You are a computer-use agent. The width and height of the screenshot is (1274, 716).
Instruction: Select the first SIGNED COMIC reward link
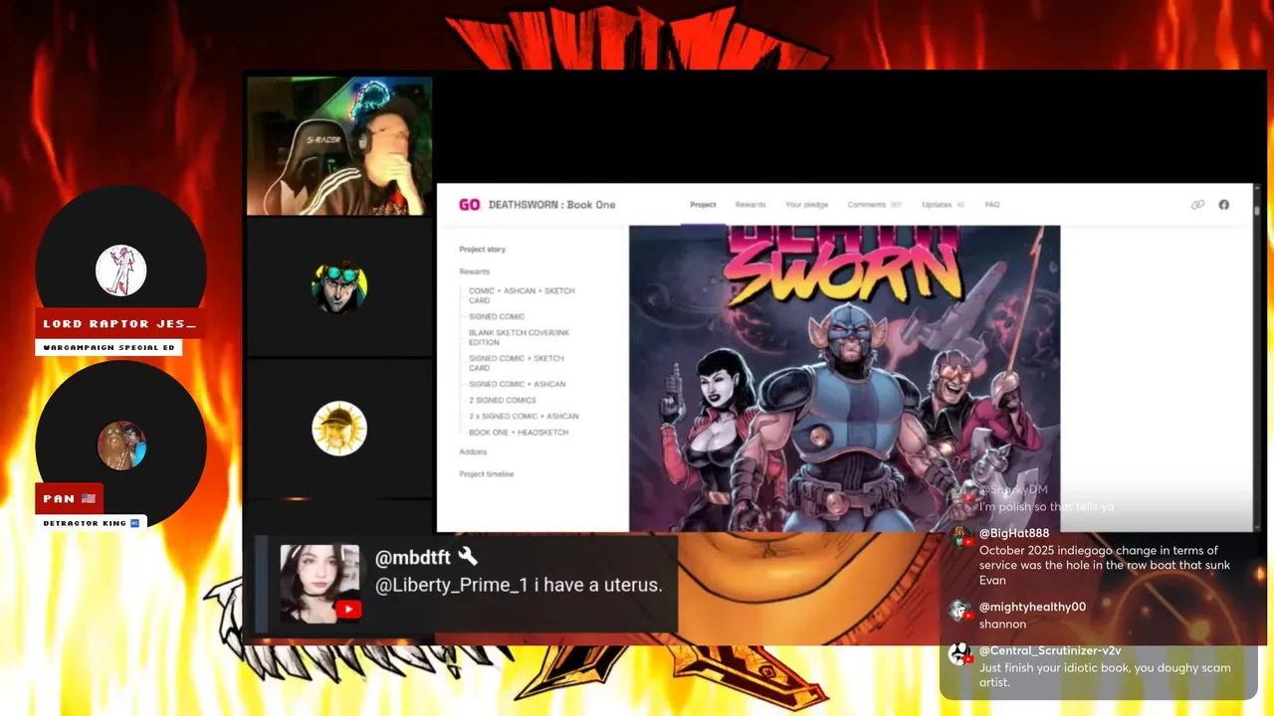(x=497, y=316)
